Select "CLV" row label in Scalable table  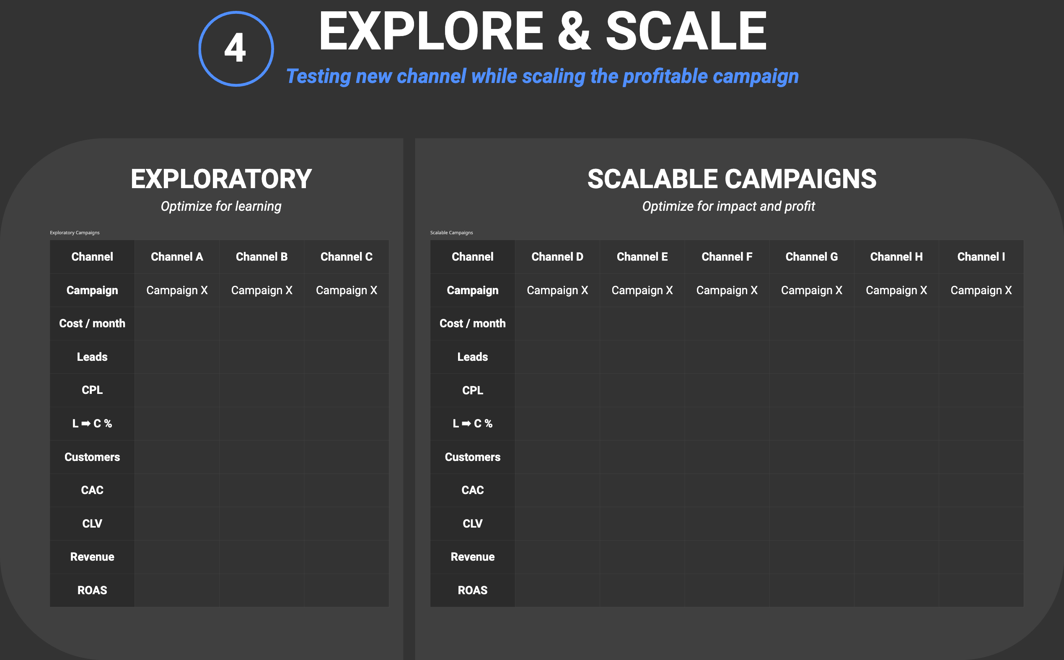(x=473, y=523)
